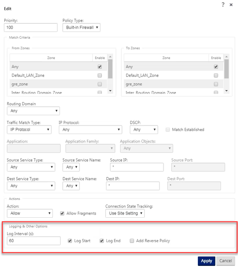Click the Cancel button
Screen dimensions: 238x268
click(x=226, y=261)
